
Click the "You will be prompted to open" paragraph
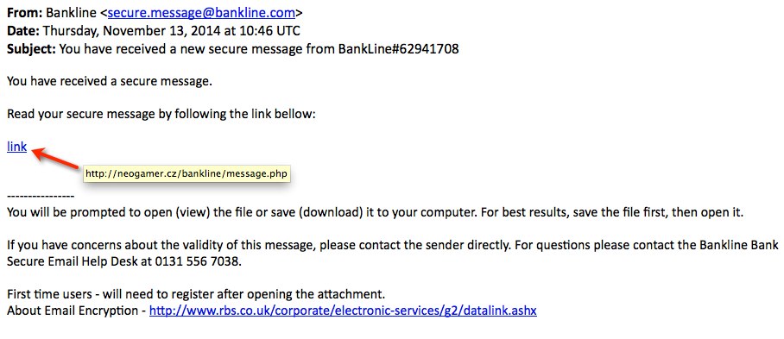[x=376, y=212]
